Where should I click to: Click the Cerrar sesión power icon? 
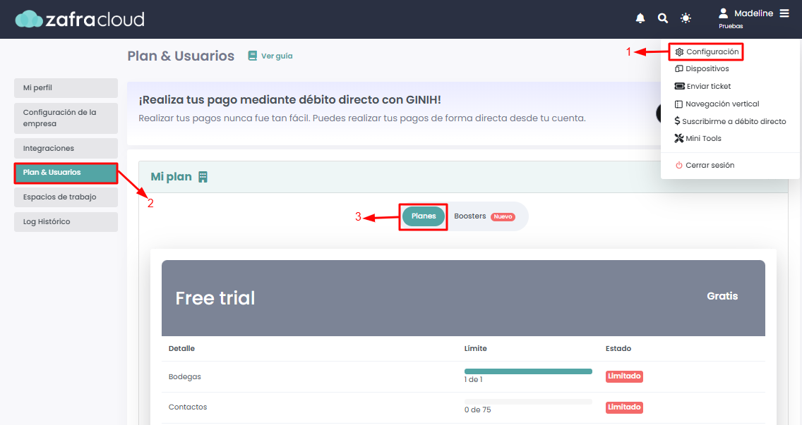(679, 166)
